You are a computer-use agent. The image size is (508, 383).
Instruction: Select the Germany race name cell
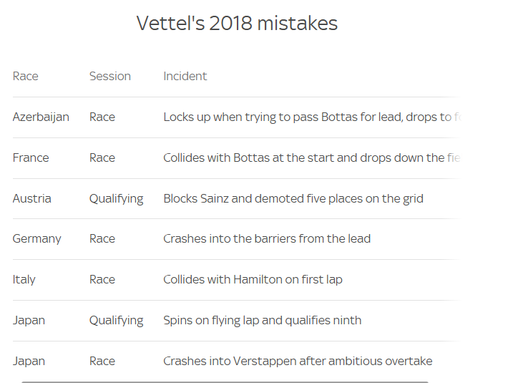pyautogui.click(x=36, y=239)
